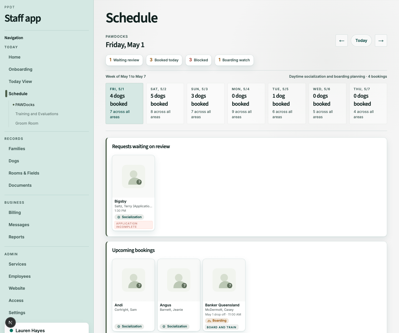This screenshot has height=333, width=399.
Task: Click 'Cortright, Sam' owner text
Action: tap(126, 310)
